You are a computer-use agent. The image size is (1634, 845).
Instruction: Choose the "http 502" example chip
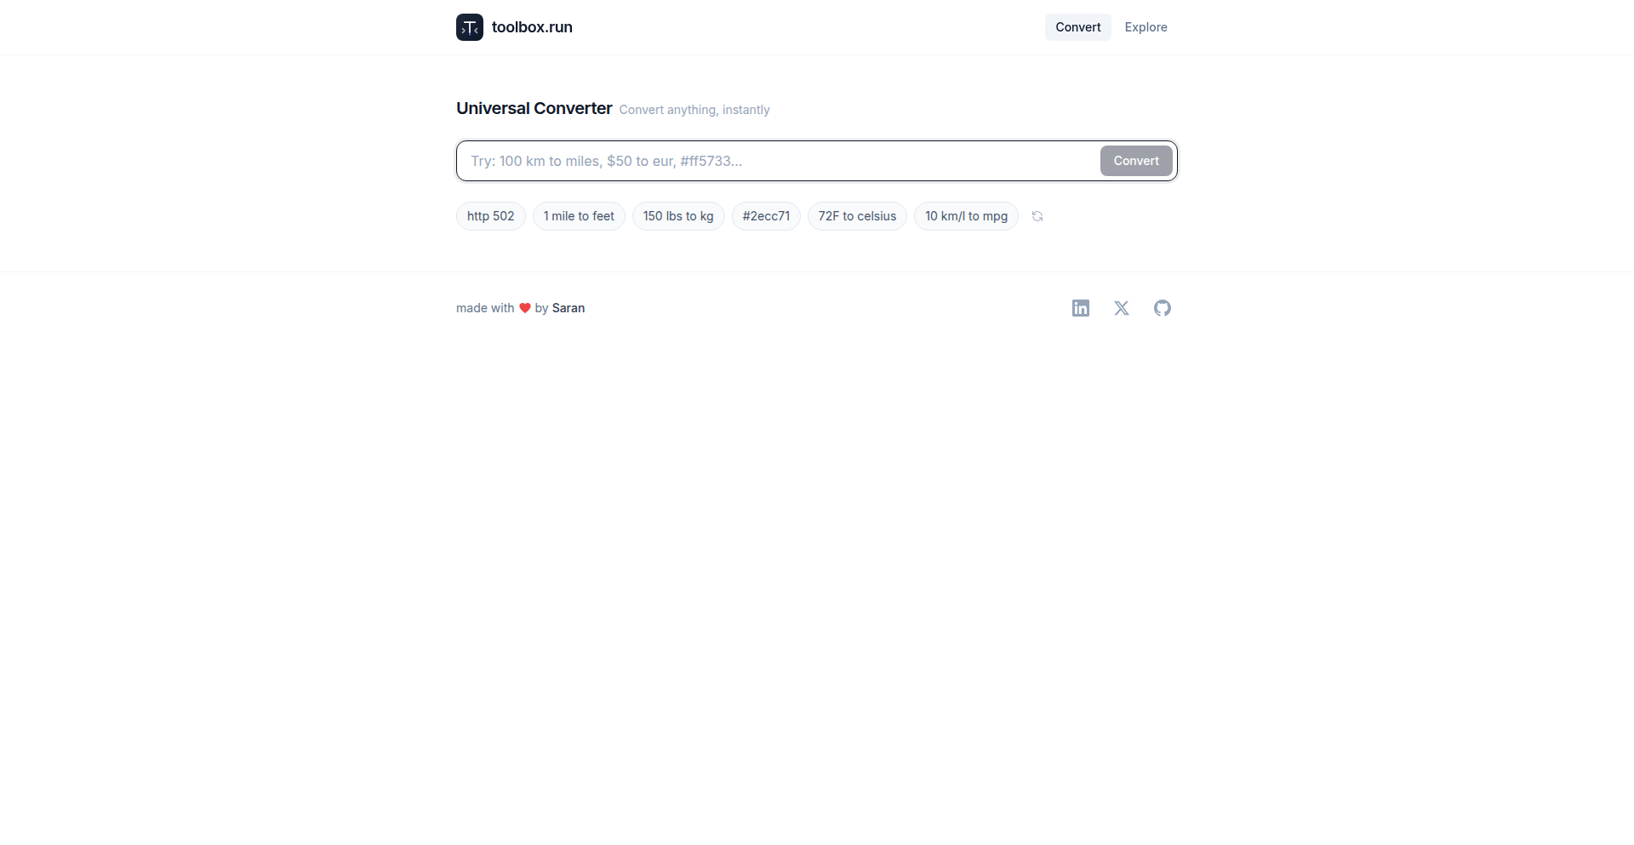pyautogui.click(x=491, y=216)
